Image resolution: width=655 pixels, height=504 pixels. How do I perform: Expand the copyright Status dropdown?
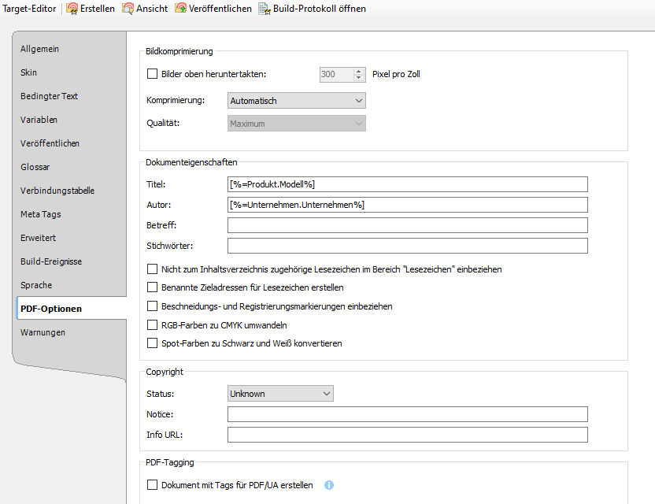tap(279, 394)
